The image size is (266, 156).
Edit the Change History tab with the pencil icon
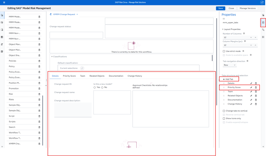coord(251,104)
